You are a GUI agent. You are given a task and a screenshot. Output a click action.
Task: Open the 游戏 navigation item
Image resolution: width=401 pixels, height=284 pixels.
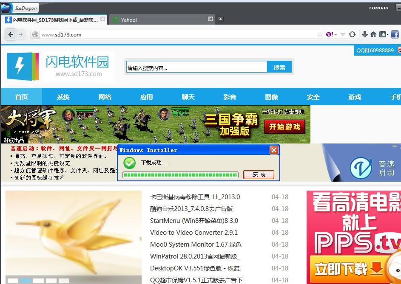pos(355,97)
